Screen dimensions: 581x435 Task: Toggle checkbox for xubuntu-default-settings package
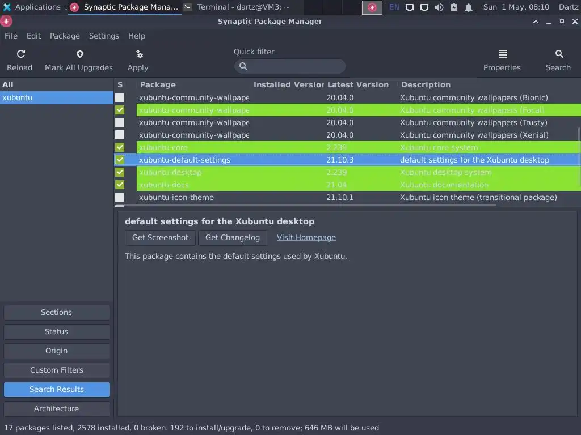120,160
